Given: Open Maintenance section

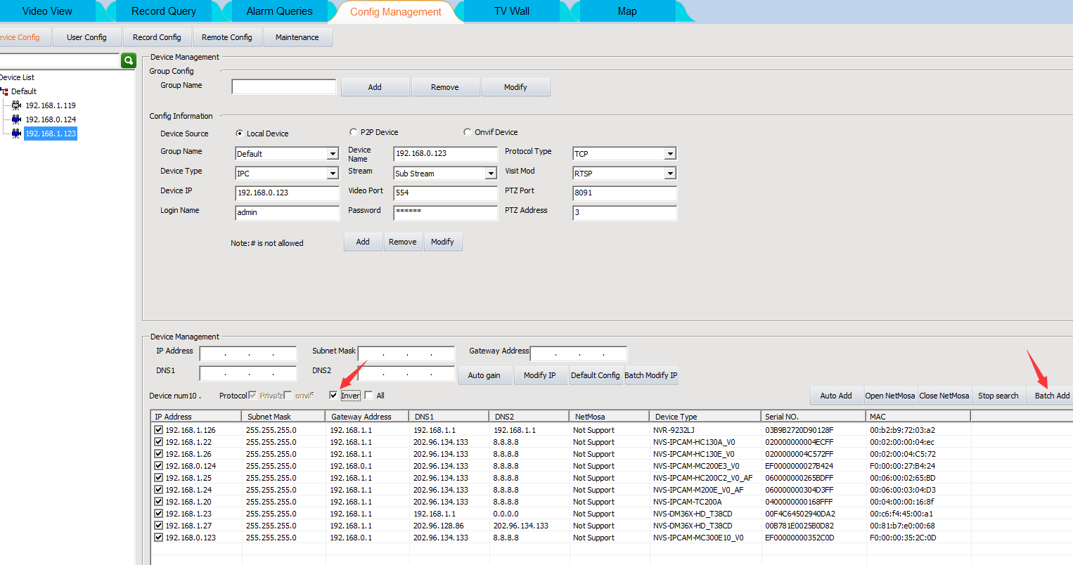Looking at the screenshot, I should pos(297,37).
